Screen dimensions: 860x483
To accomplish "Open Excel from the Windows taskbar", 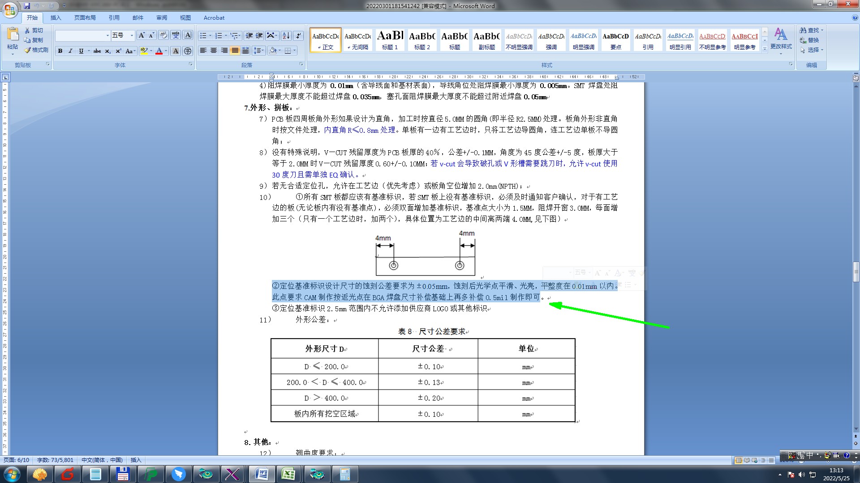I will 288,474.
